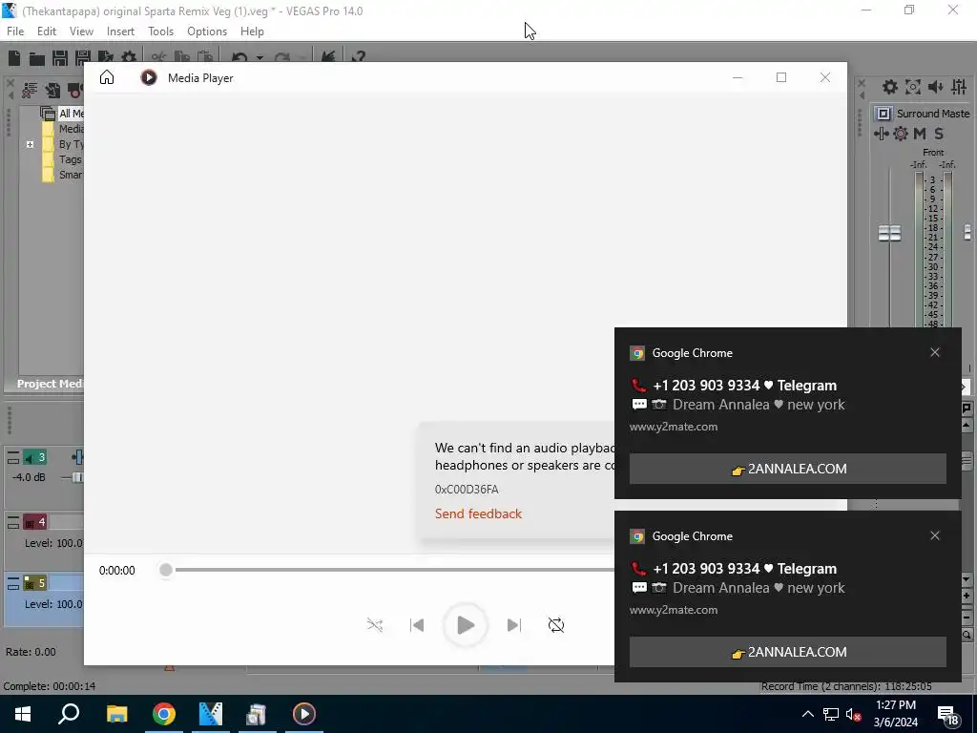Click the Open folder icon in VEGAS toolbar

37,58
